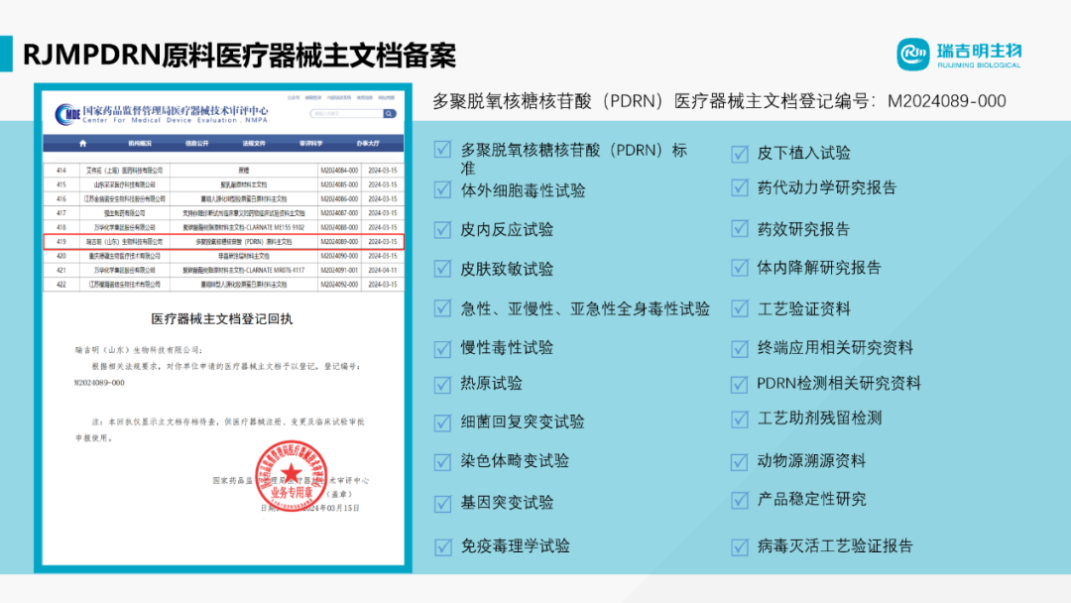1071x603 pixels.
Task: Click the receipt addressee 瑞吉明（山东）生物科技有限公司
Action: pyautogui.click(x=139, y=350)
